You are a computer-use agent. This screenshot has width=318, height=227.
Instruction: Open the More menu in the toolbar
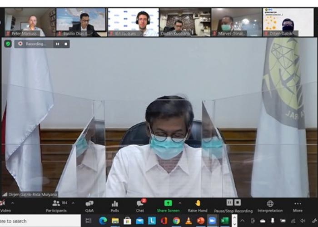point(298,205)
